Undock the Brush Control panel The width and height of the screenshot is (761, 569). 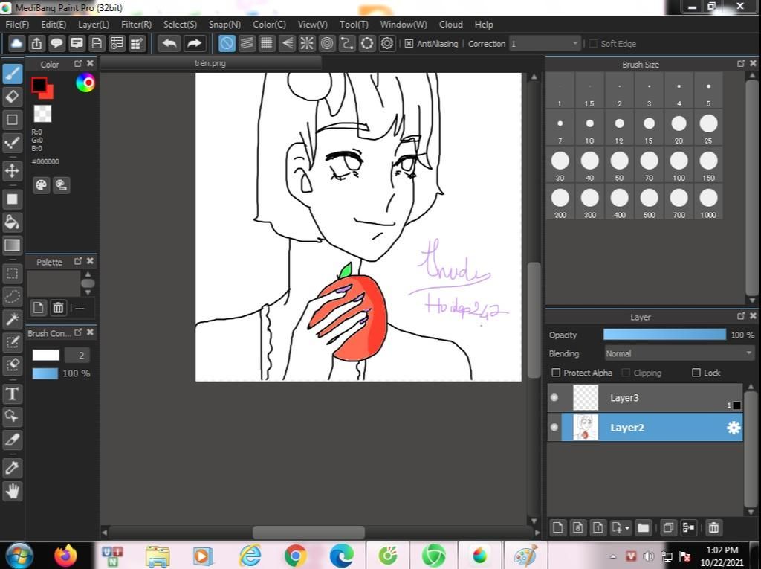[77, 332]
